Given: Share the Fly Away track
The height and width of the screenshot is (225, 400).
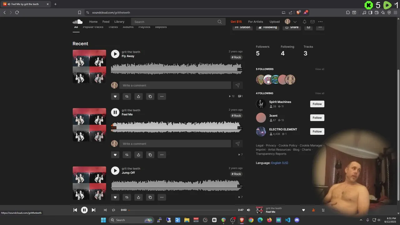Looking at the screenshot, I should (x=138, y=96).
